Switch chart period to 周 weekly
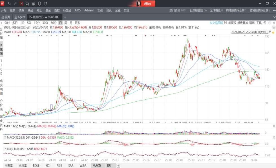 click(65, 23)
